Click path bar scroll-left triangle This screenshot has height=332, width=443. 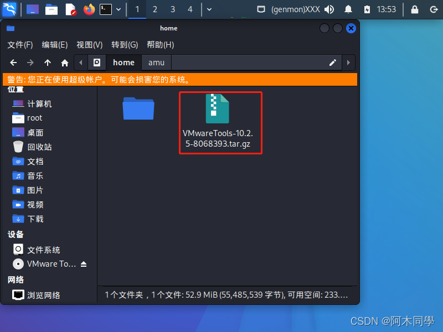(x=81, y=63)
